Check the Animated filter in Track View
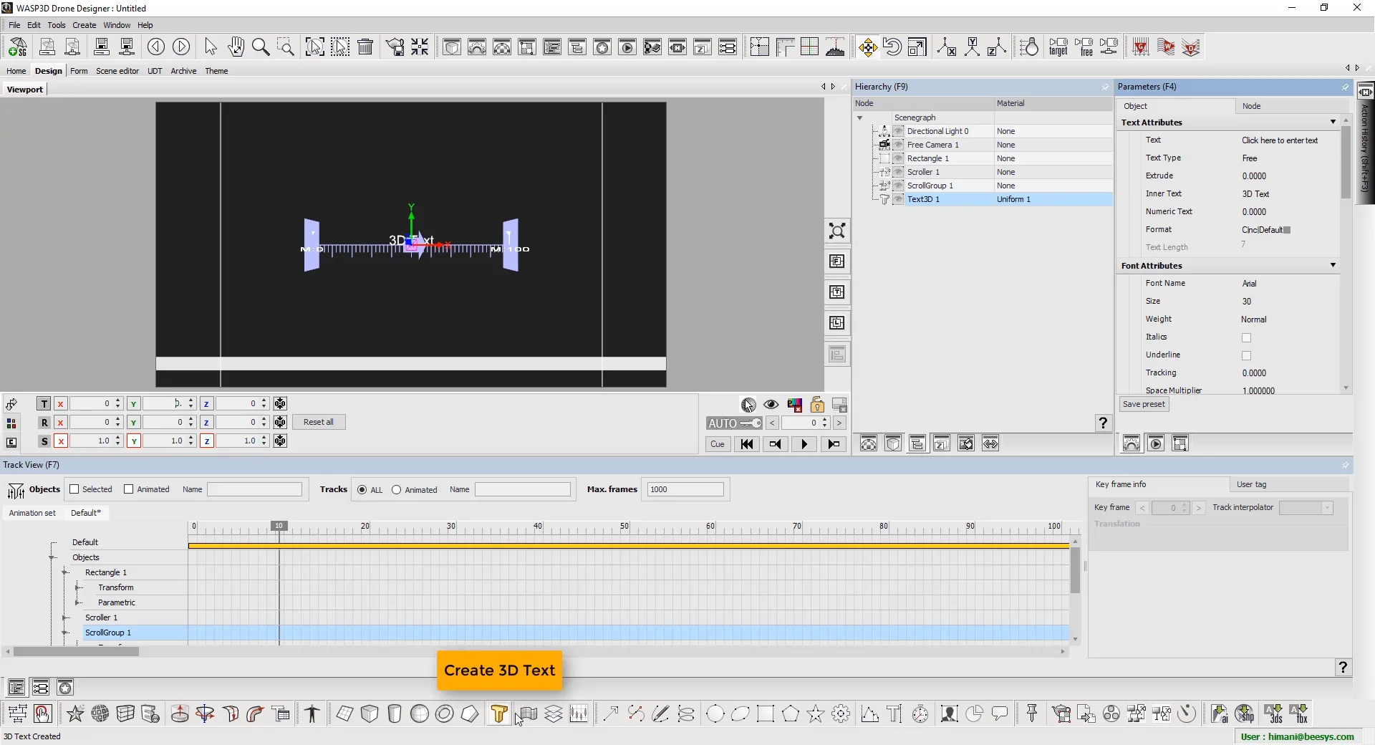The image size is (1375, 745). click(129, 489)
